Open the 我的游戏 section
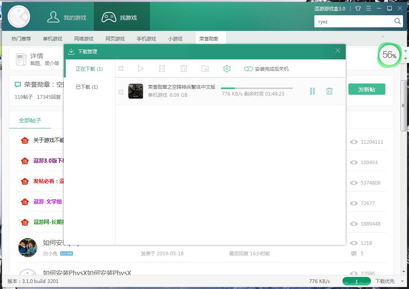 (x=67, y=17)
